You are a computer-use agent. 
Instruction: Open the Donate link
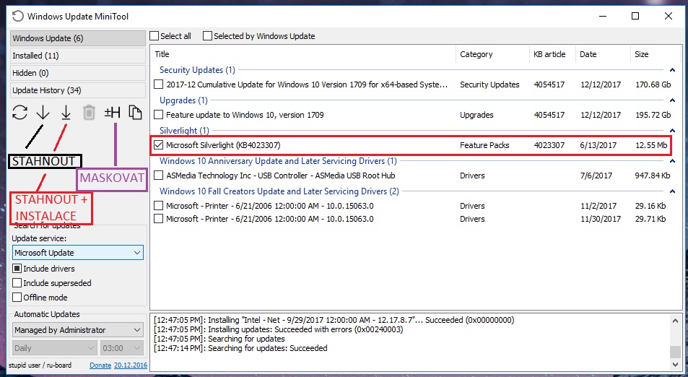100,365
